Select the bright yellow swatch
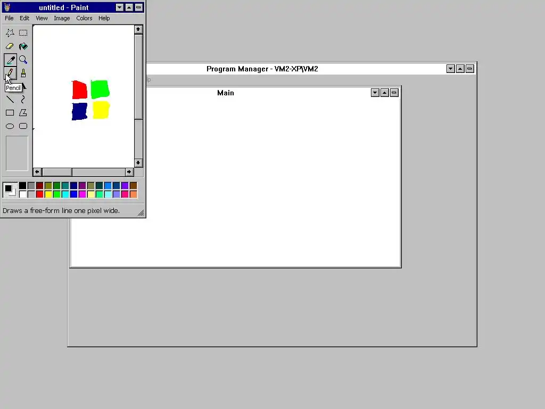This screenshot has width=545, height=409. click(x=48, y=194)
